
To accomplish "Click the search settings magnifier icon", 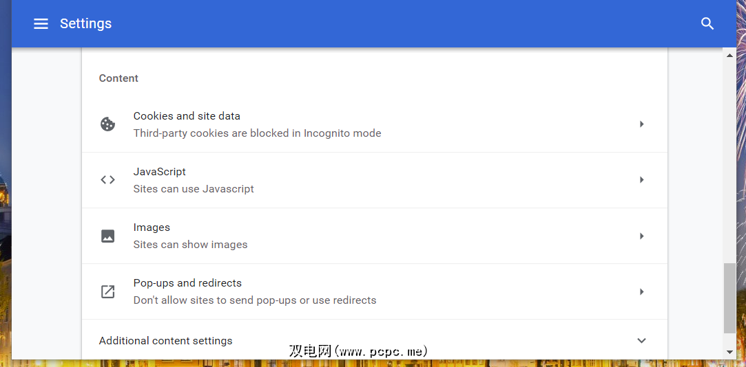I will coord(707,24).
